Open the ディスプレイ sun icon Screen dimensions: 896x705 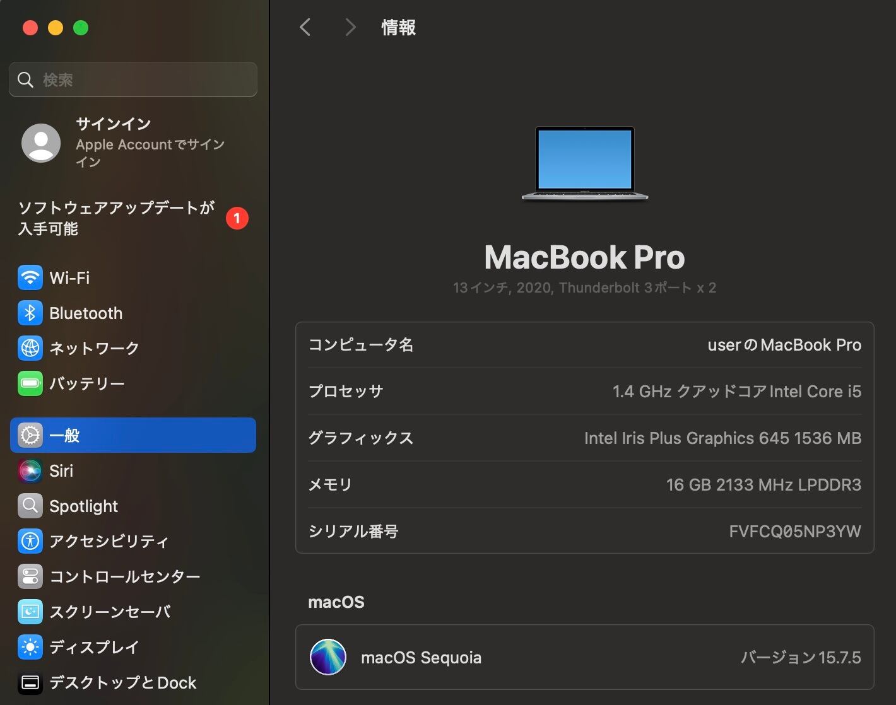pos(30,647)
